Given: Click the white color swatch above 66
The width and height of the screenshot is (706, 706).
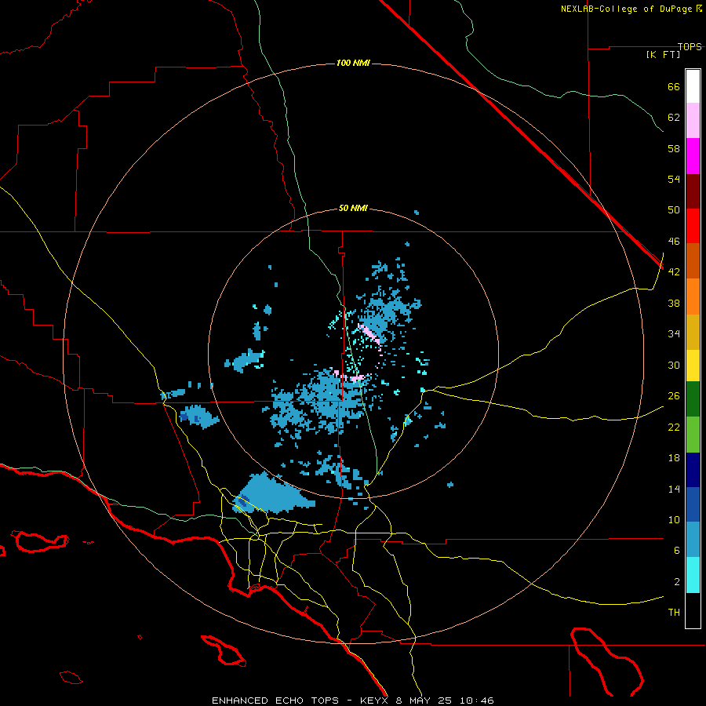Looking at the screenshot, I should (693, 86).
